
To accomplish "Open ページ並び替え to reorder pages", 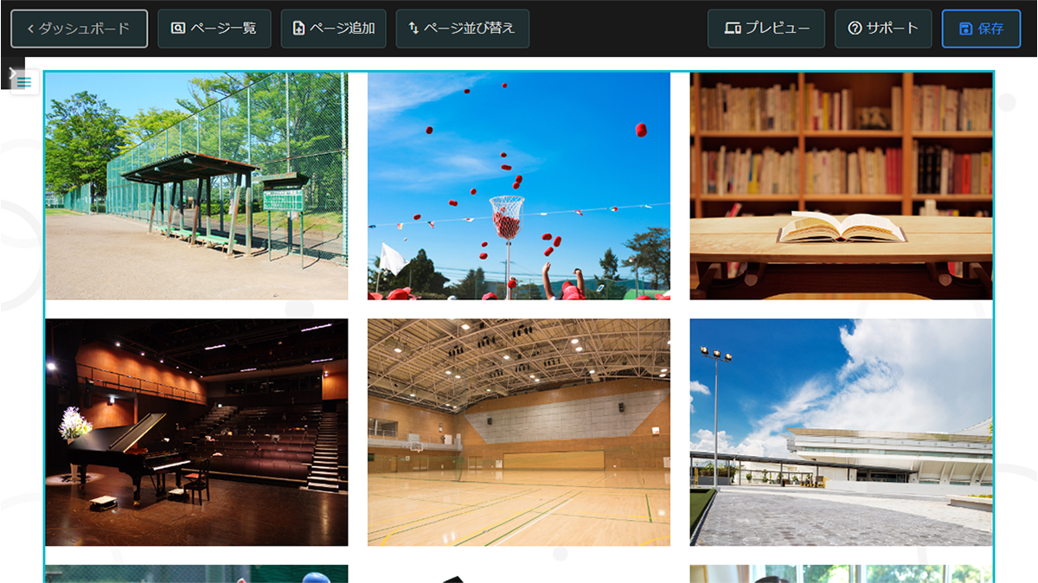I will point(462,28).
